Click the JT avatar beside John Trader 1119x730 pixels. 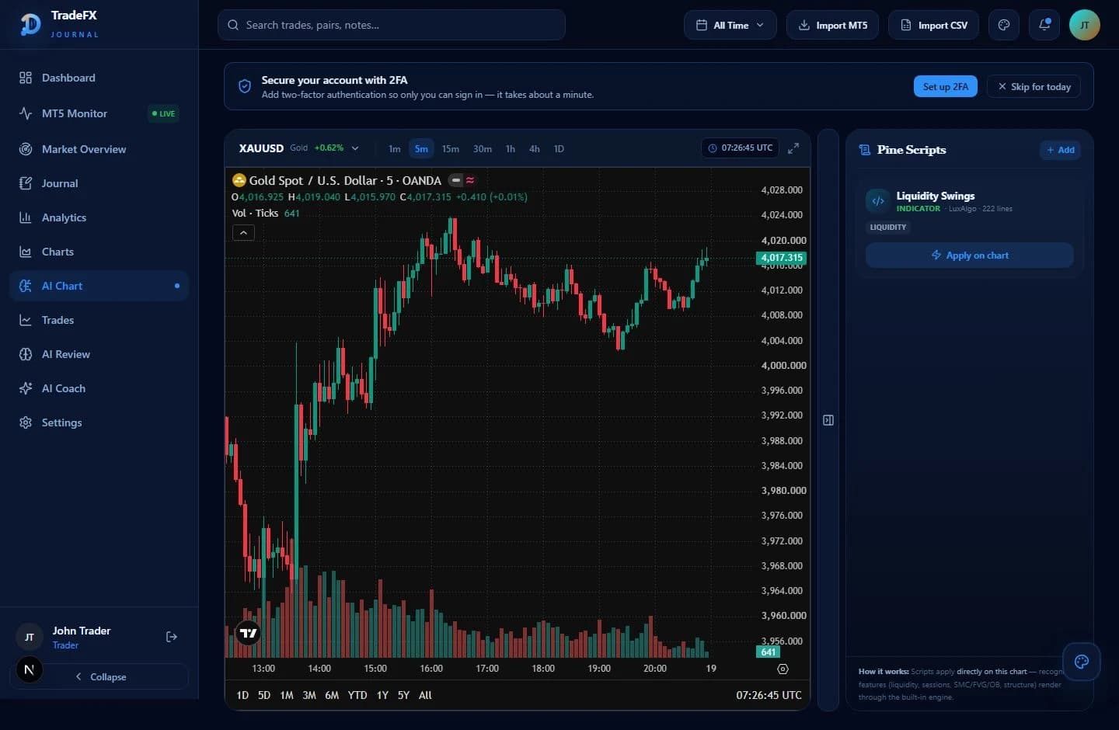[30, 637]
